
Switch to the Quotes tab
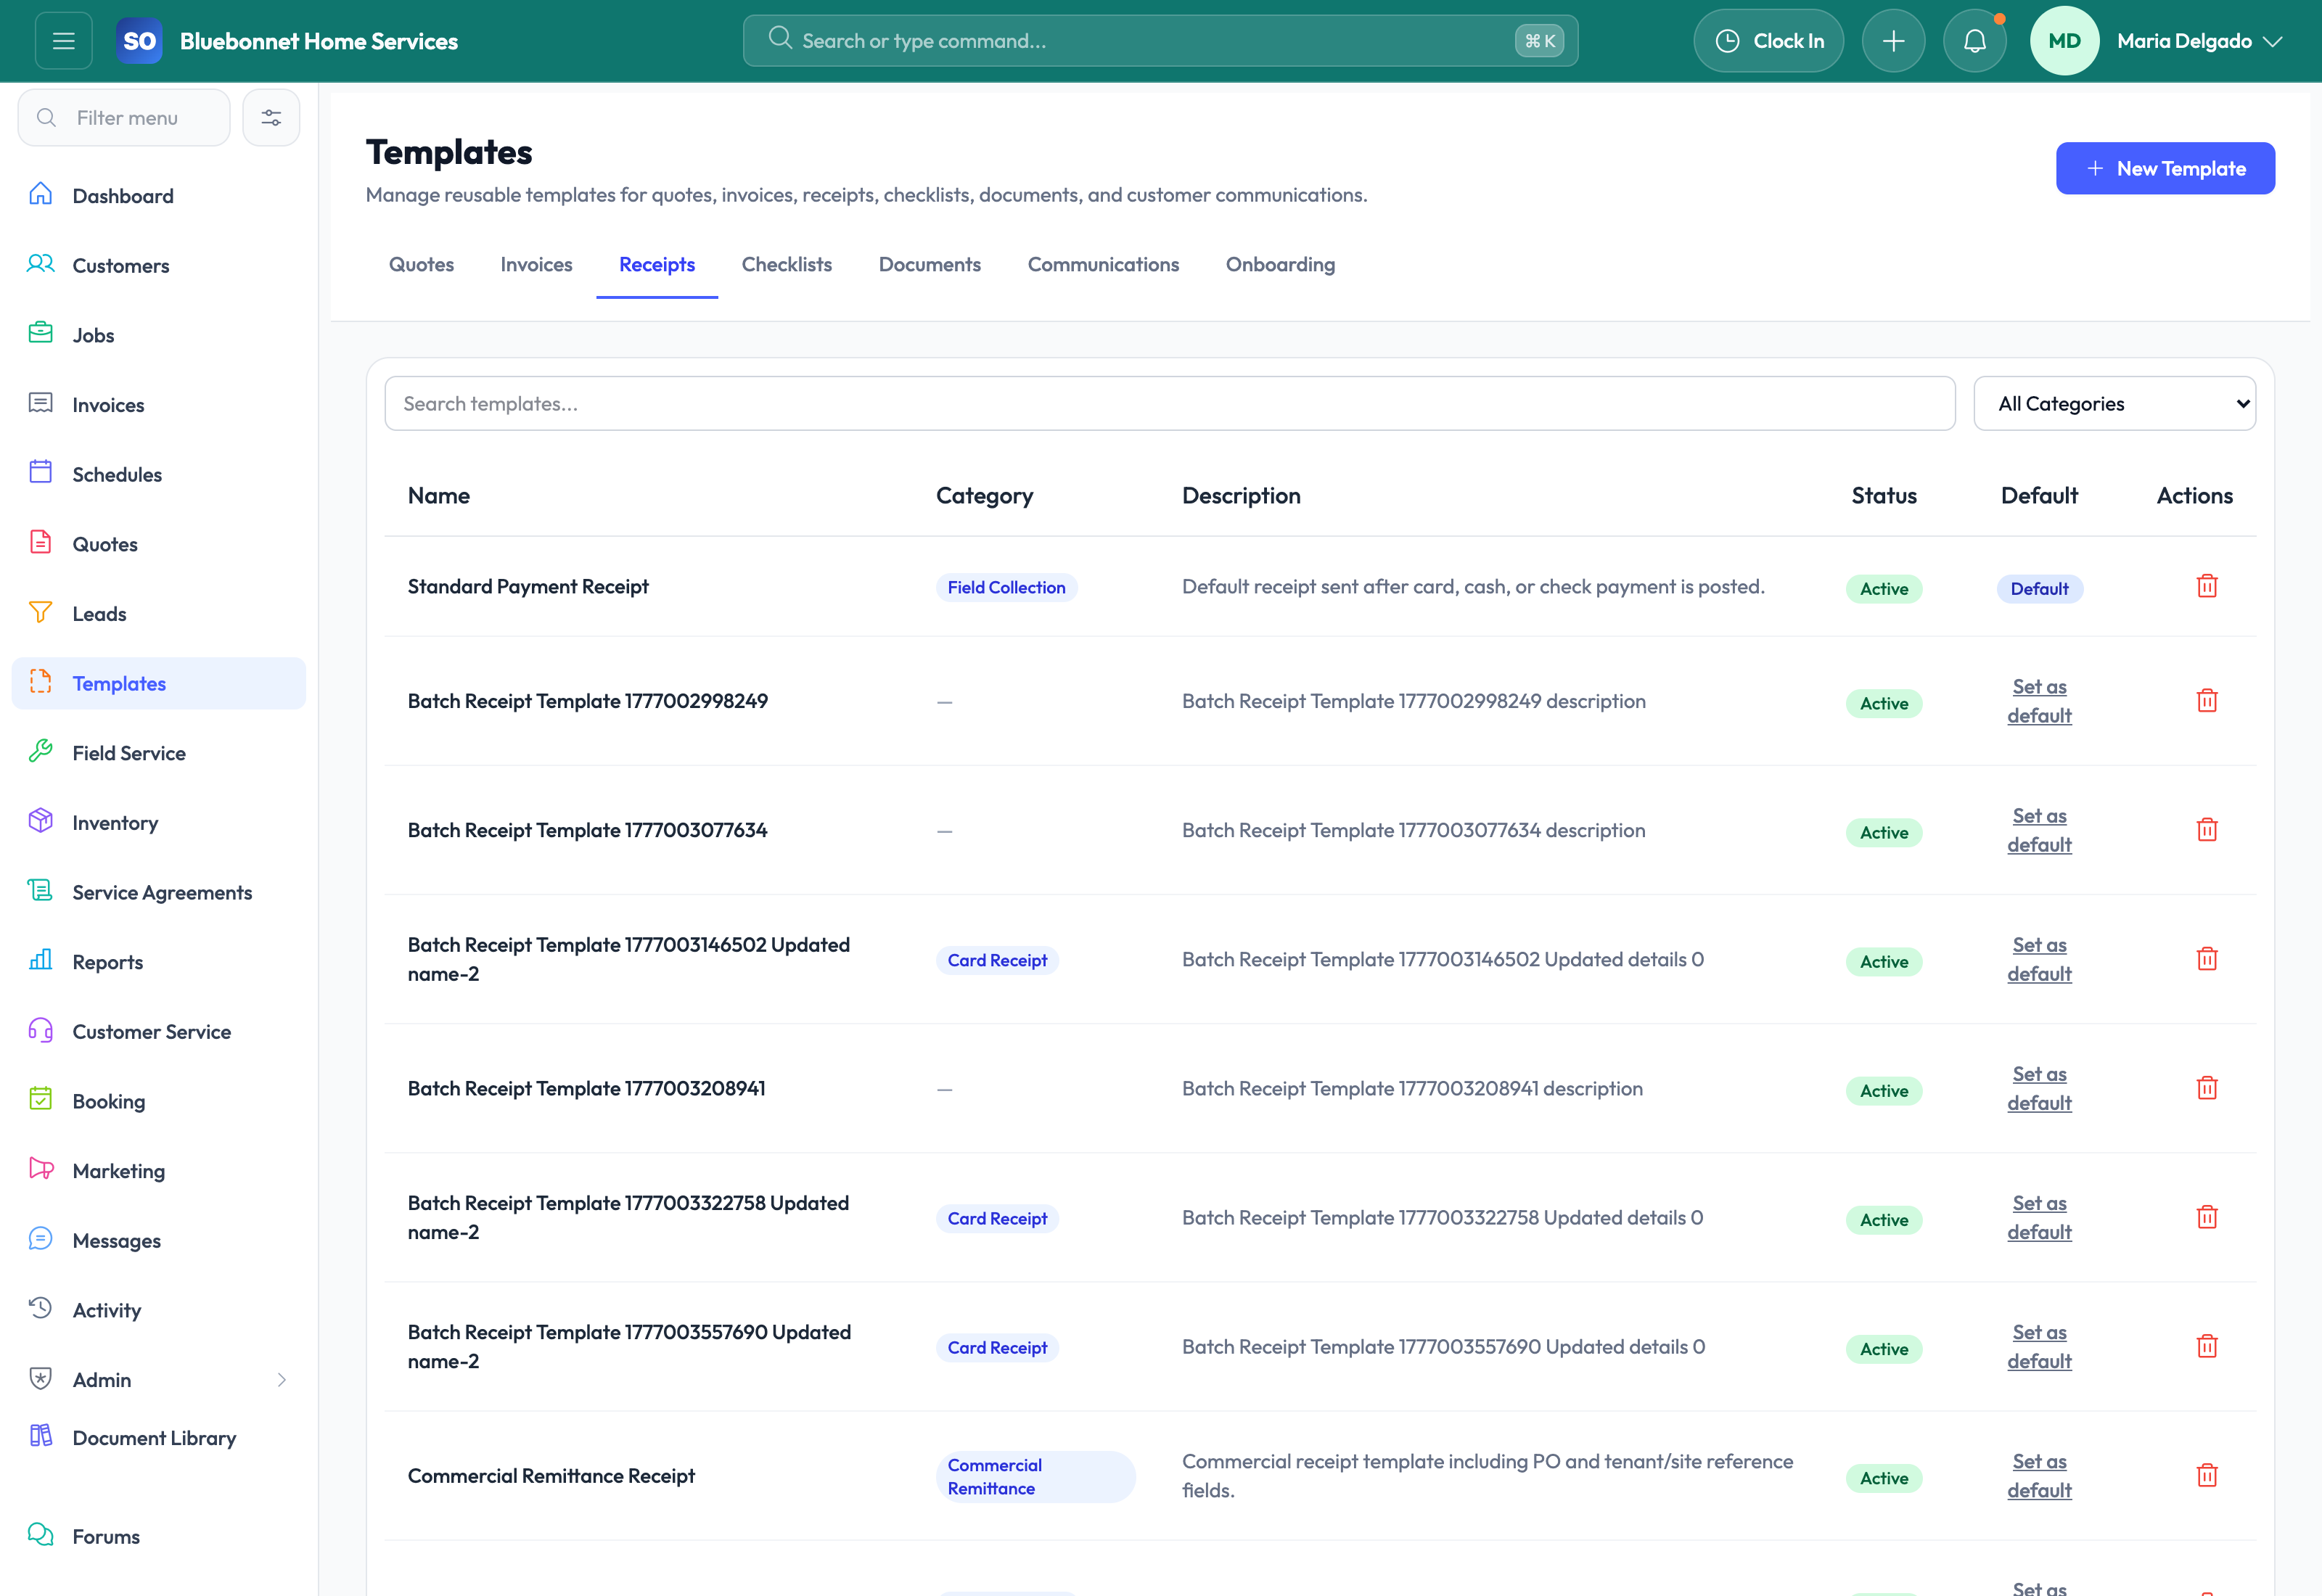(x=421, y=265)
